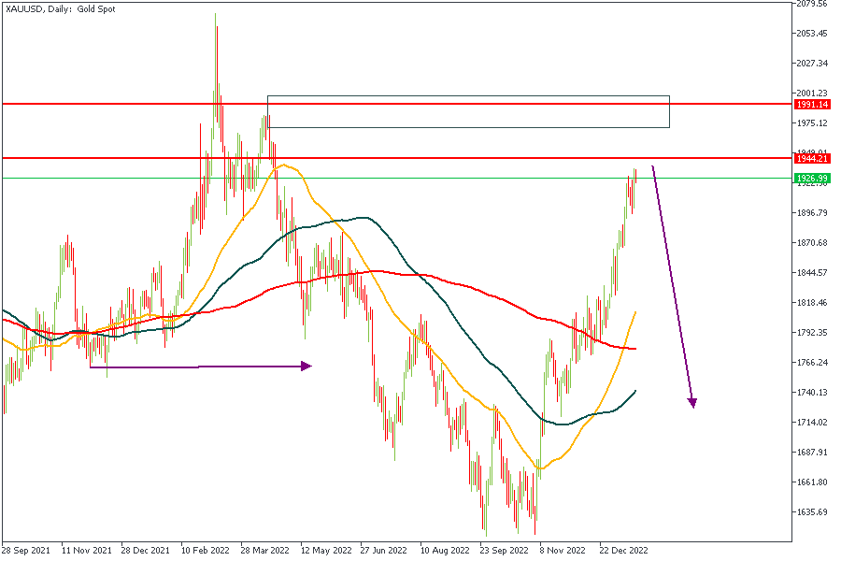The image size is (841, 561).
Task: Click the purple horizontal arrow head
Action: [x=306, y=367]
